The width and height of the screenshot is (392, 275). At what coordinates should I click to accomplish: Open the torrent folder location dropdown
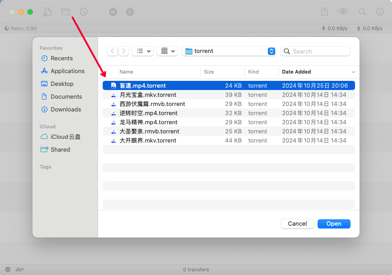tap(229, 51)
